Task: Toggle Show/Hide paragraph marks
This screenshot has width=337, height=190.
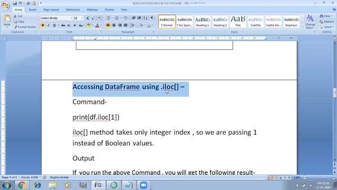Action: tap(152, 18)
